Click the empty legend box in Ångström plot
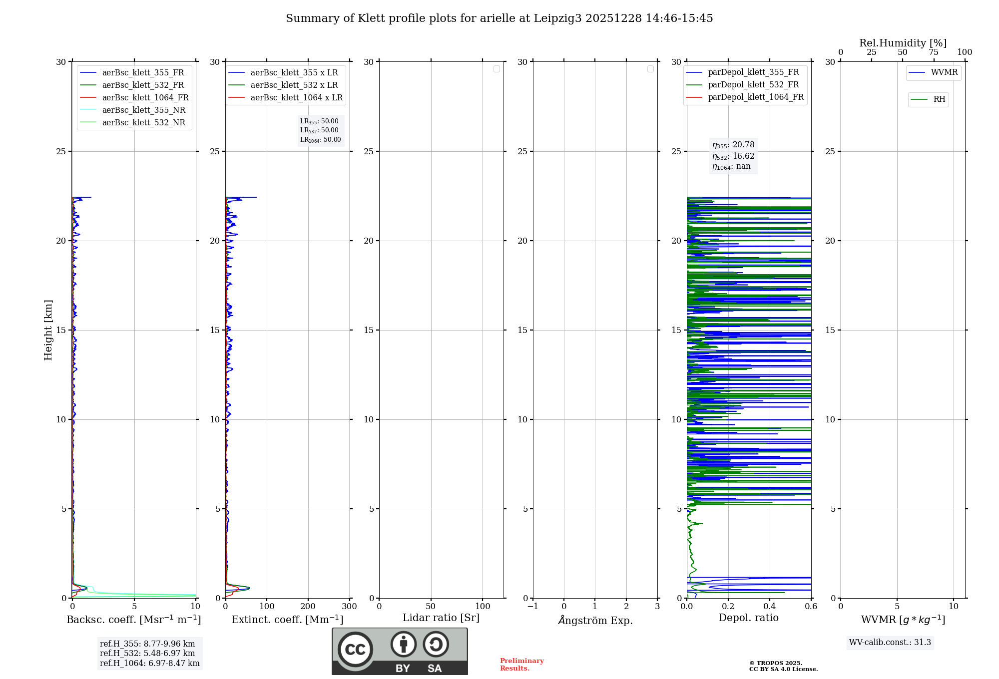Image resolution: width=999 pixels, height=679 pixels. (650, 69)
